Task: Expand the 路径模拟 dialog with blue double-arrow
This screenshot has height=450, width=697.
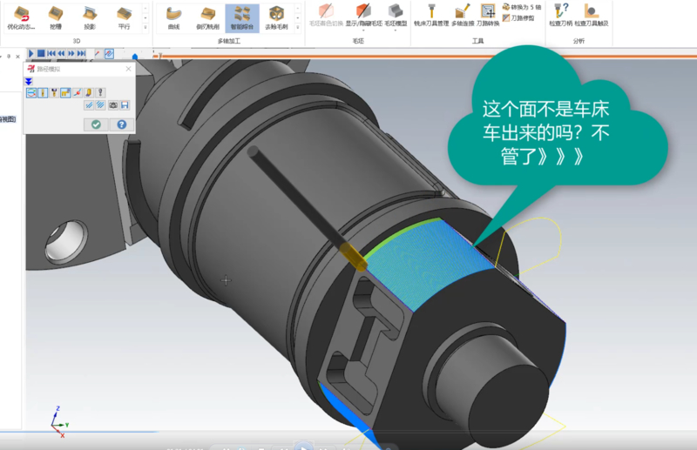Action: (x=29, y=81)
